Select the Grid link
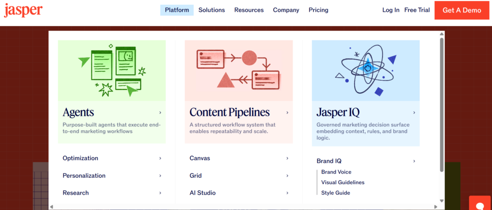The height and width of the screenshot is (210, 492). click(196, 175)
